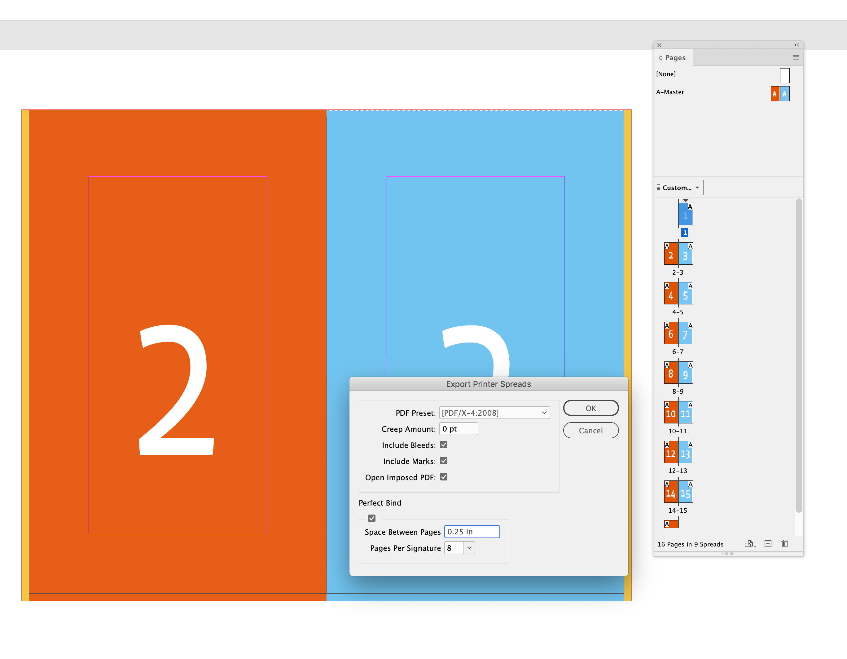Open the edit page size icon
847x659 pixels.
point(750,544)
